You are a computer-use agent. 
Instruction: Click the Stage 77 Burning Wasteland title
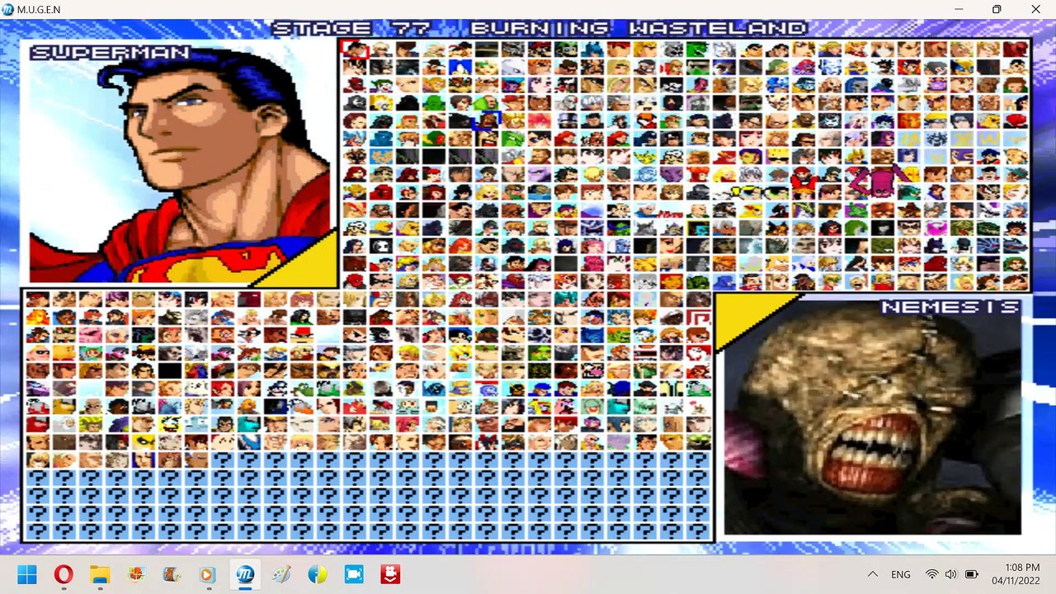tap(540, 29)
